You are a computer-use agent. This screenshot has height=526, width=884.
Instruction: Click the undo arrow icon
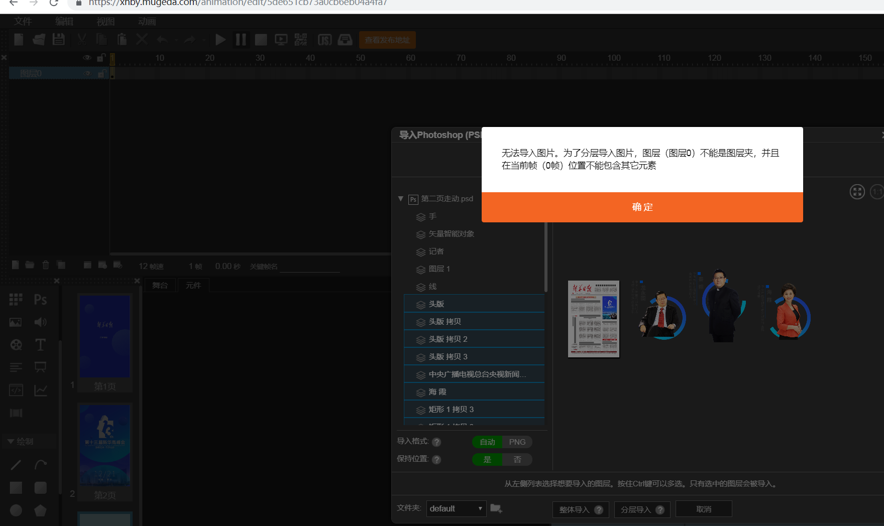[x=162, y=40]
